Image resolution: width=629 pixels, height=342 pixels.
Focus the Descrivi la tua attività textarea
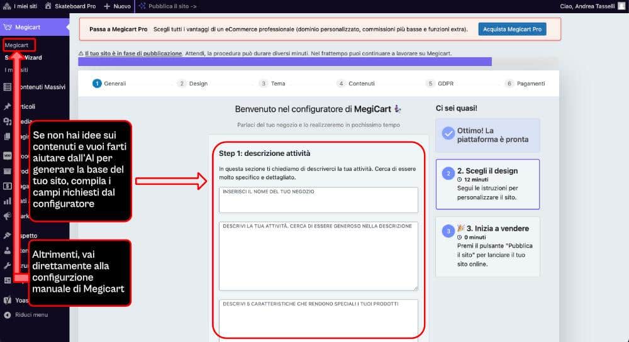tap(318, 256)
